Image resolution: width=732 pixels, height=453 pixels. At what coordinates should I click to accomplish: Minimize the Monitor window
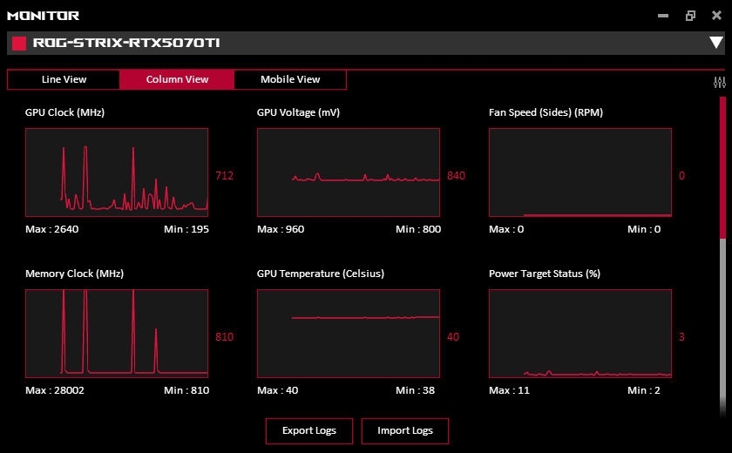(663, 16)
